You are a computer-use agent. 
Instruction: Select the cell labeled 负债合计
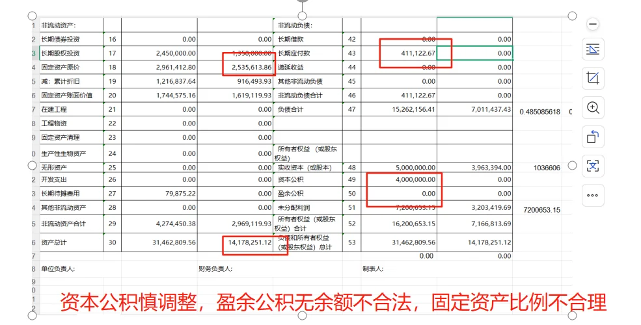(x=308, y=109)
